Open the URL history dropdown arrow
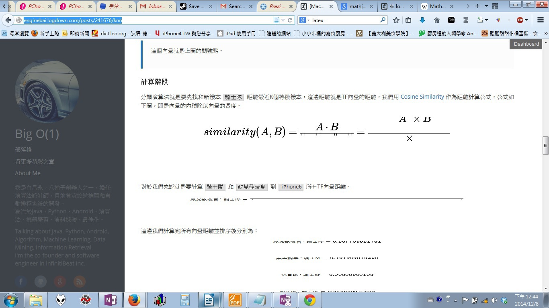The height and width of the screenshot is (308, 549). point(283,20)
